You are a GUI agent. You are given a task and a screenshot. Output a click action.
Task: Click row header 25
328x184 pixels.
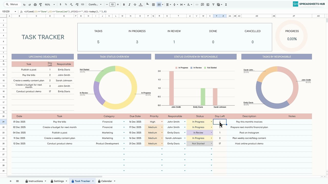point(4,144)
